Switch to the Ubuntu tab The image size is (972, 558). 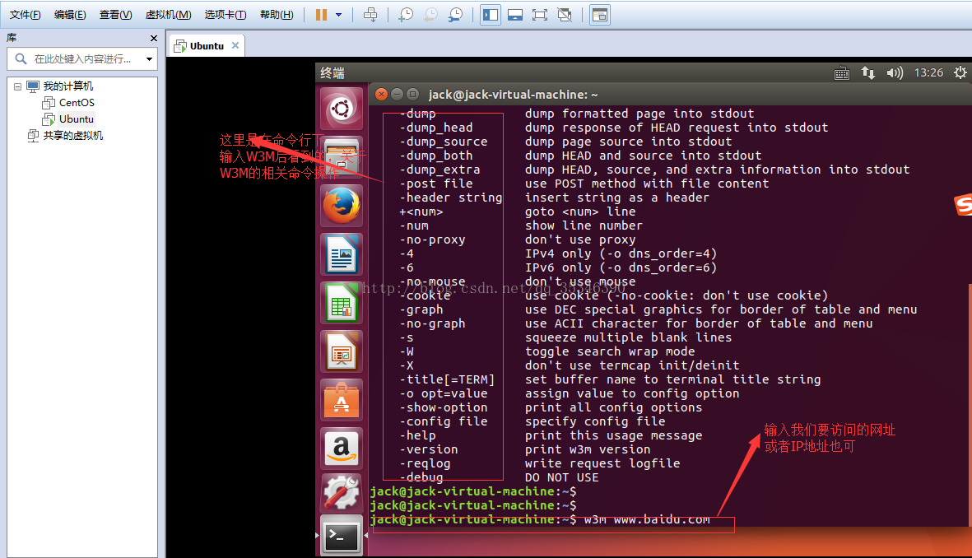tap(207, 46)
